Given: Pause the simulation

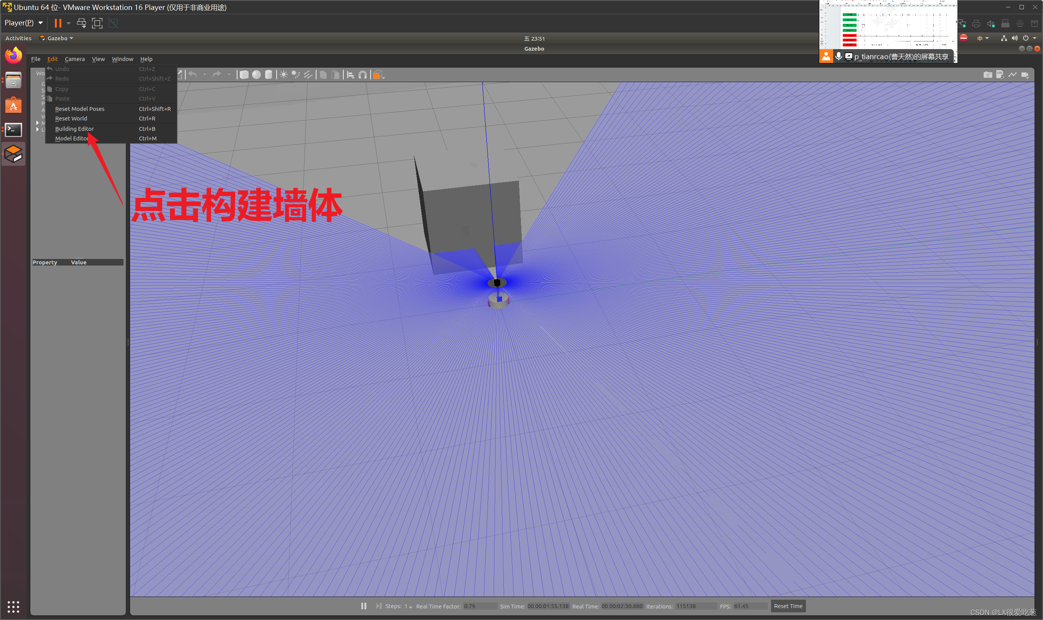Looking at the screenshot, I should [364, 606].
